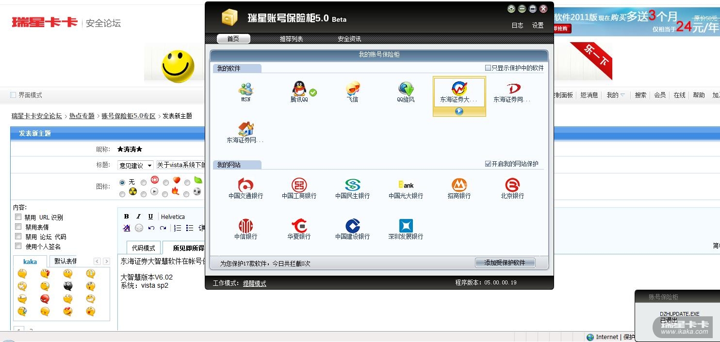Viewport: 720px width, 342px height.
Task: Click the post title input field
Action: pos(180,165)
